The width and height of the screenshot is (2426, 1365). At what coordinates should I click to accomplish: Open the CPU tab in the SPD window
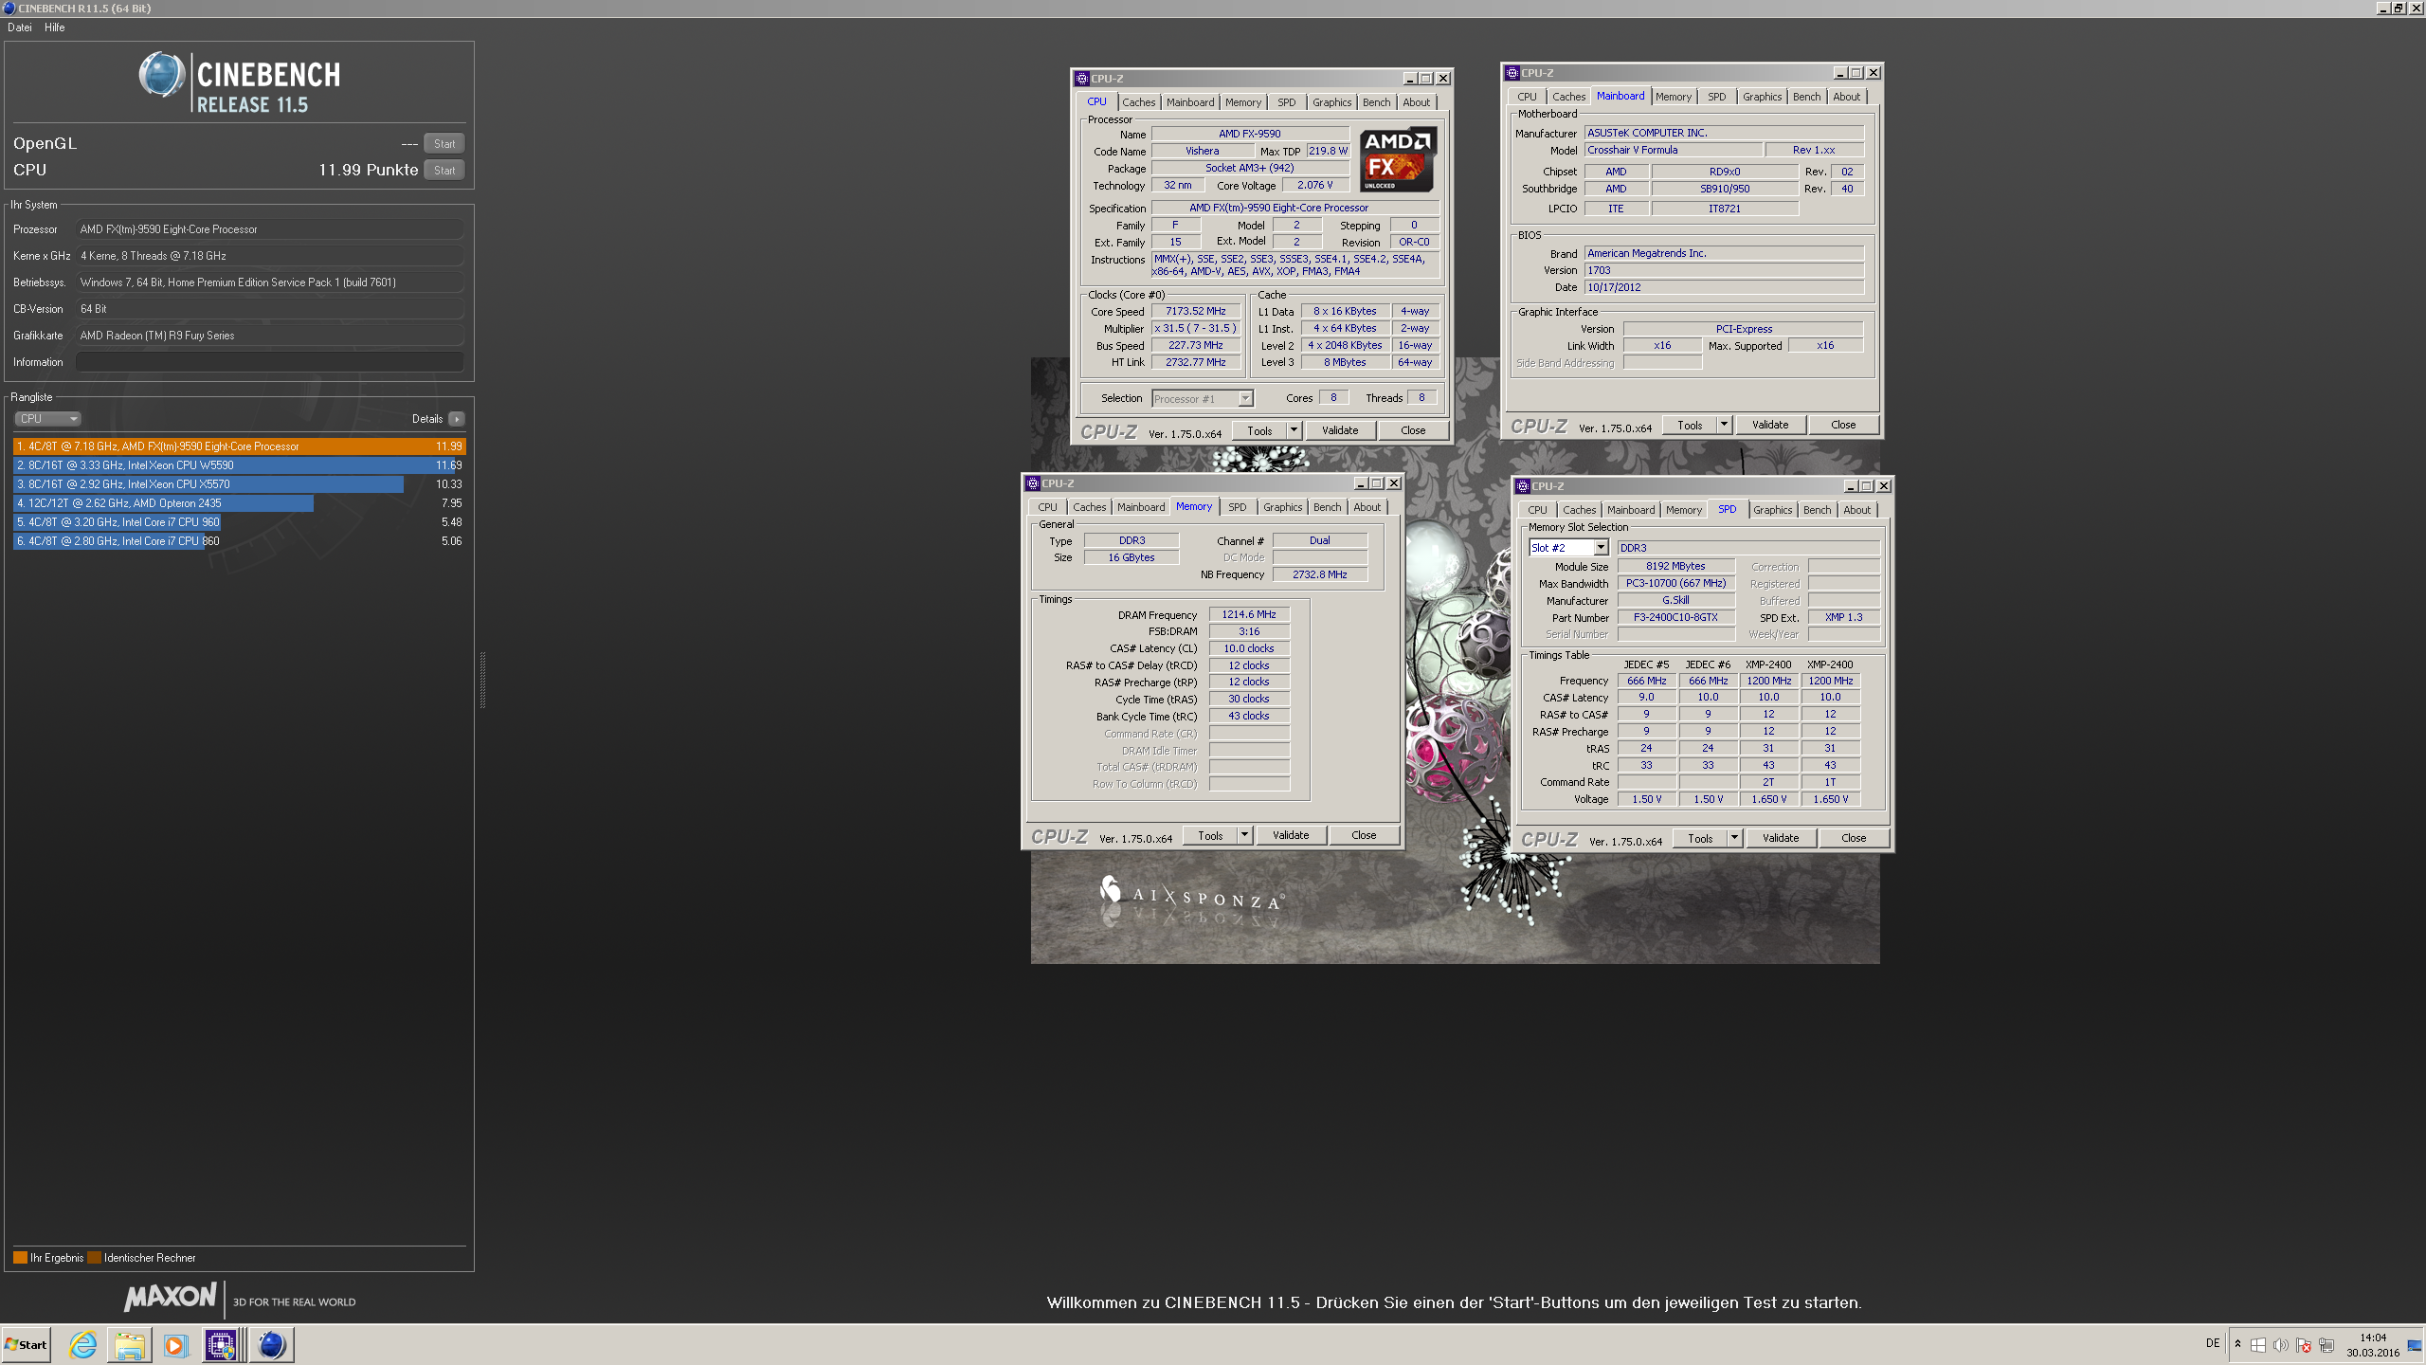(1537, 510)
